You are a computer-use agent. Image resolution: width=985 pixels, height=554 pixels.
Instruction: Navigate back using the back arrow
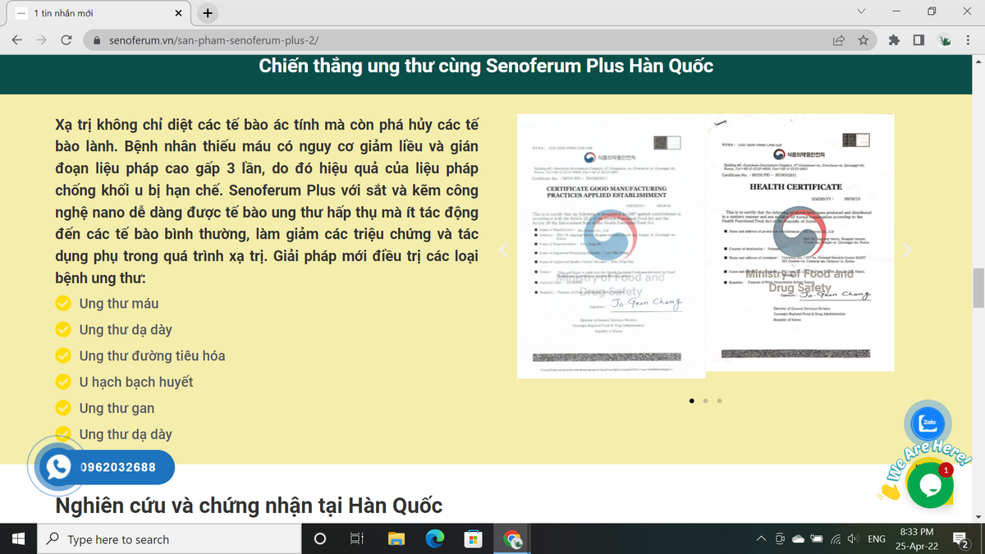click(x=17, y=39)
